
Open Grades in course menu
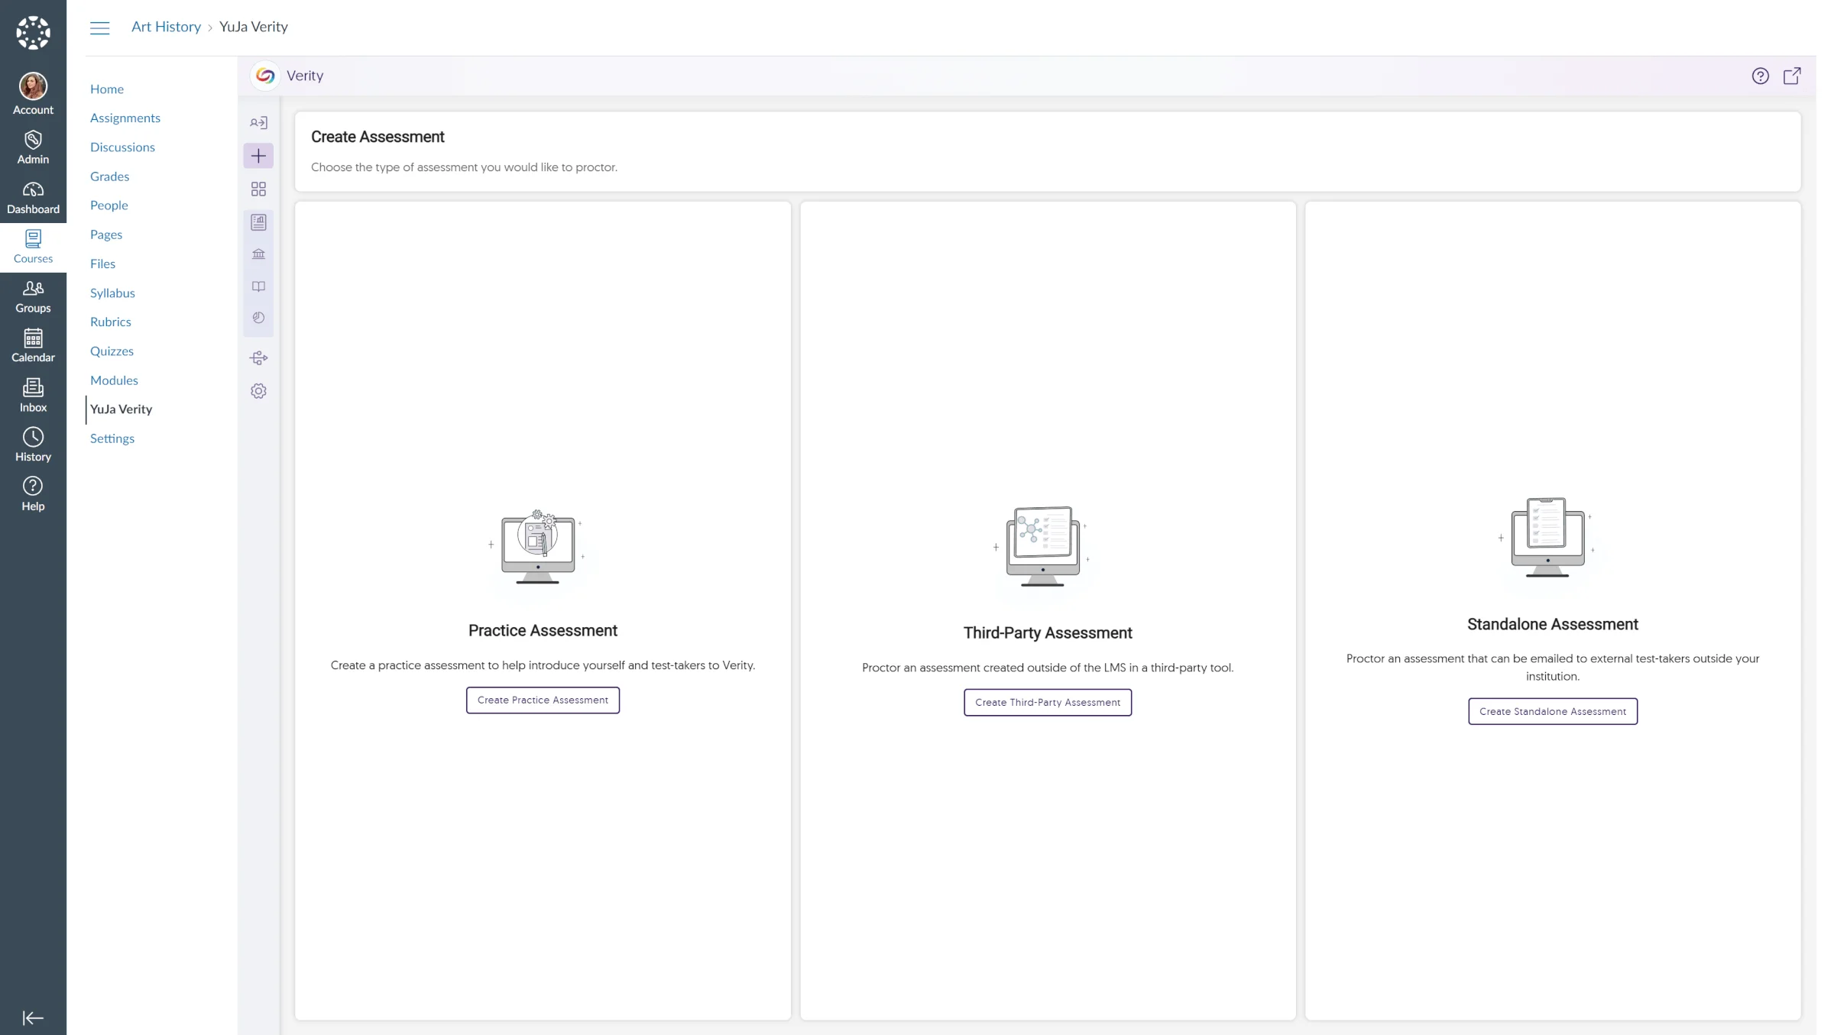pyautogui.click(x=109, y=176)
